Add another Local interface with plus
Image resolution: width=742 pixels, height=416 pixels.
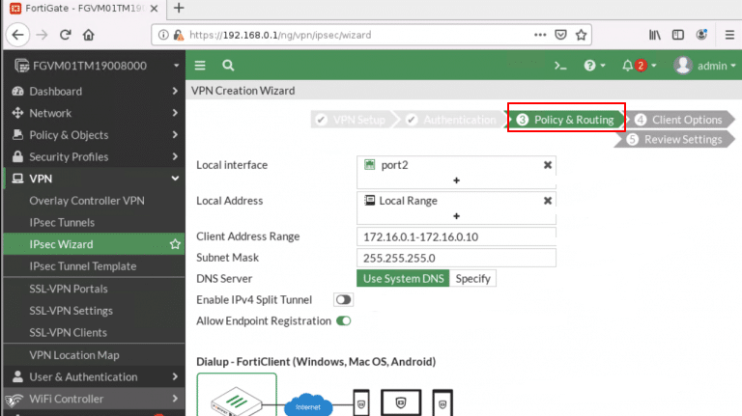(456, 180)
